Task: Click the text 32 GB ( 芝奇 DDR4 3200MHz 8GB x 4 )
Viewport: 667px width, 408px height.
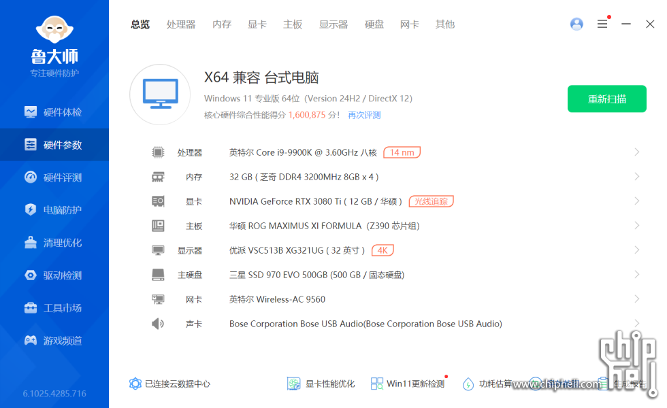Action: tap(304, 177)
